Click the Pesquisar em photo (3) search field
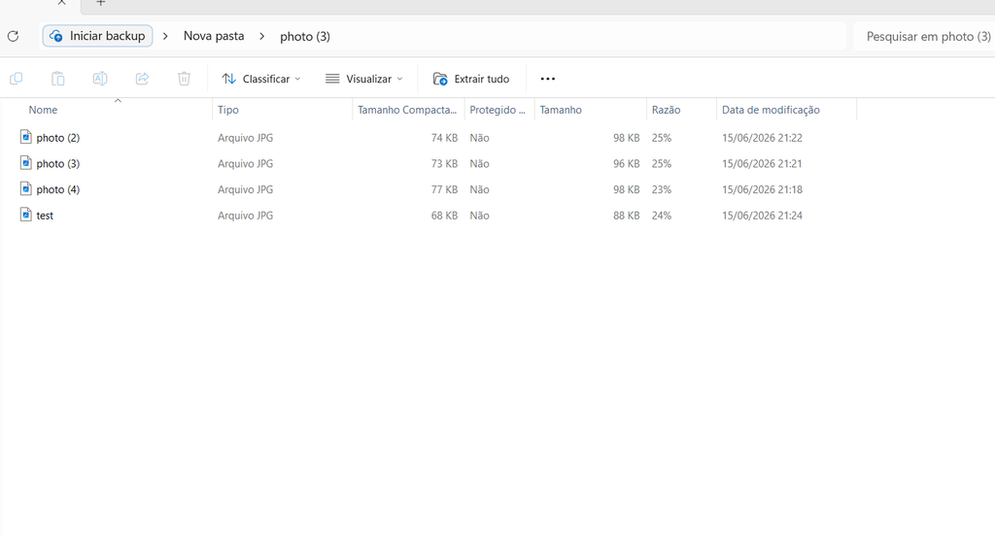The width and height of the screenshot is (995, 537). [925, 36]
